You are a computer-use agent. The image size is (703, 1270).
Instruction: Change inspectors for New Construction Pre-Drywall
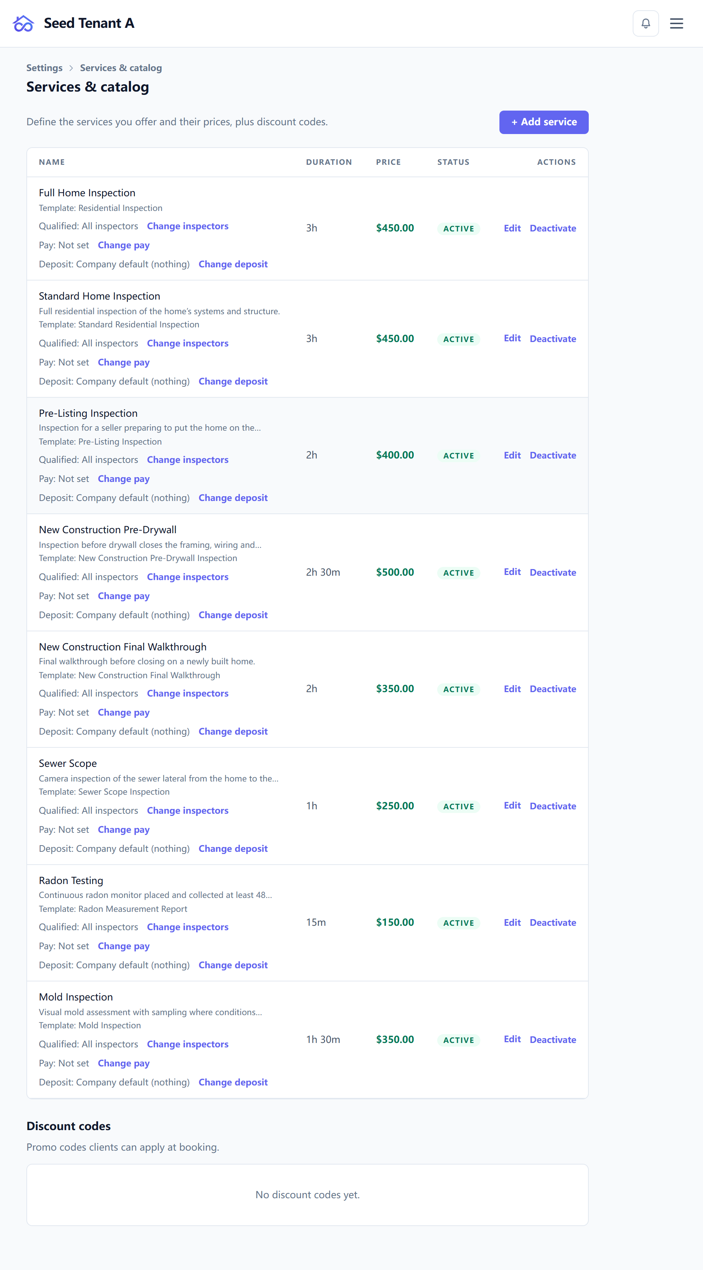(188, 577)
